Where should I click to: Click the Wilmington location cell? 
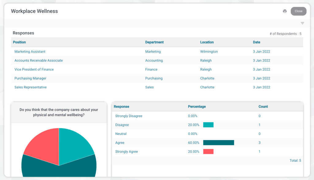(209, 52)
